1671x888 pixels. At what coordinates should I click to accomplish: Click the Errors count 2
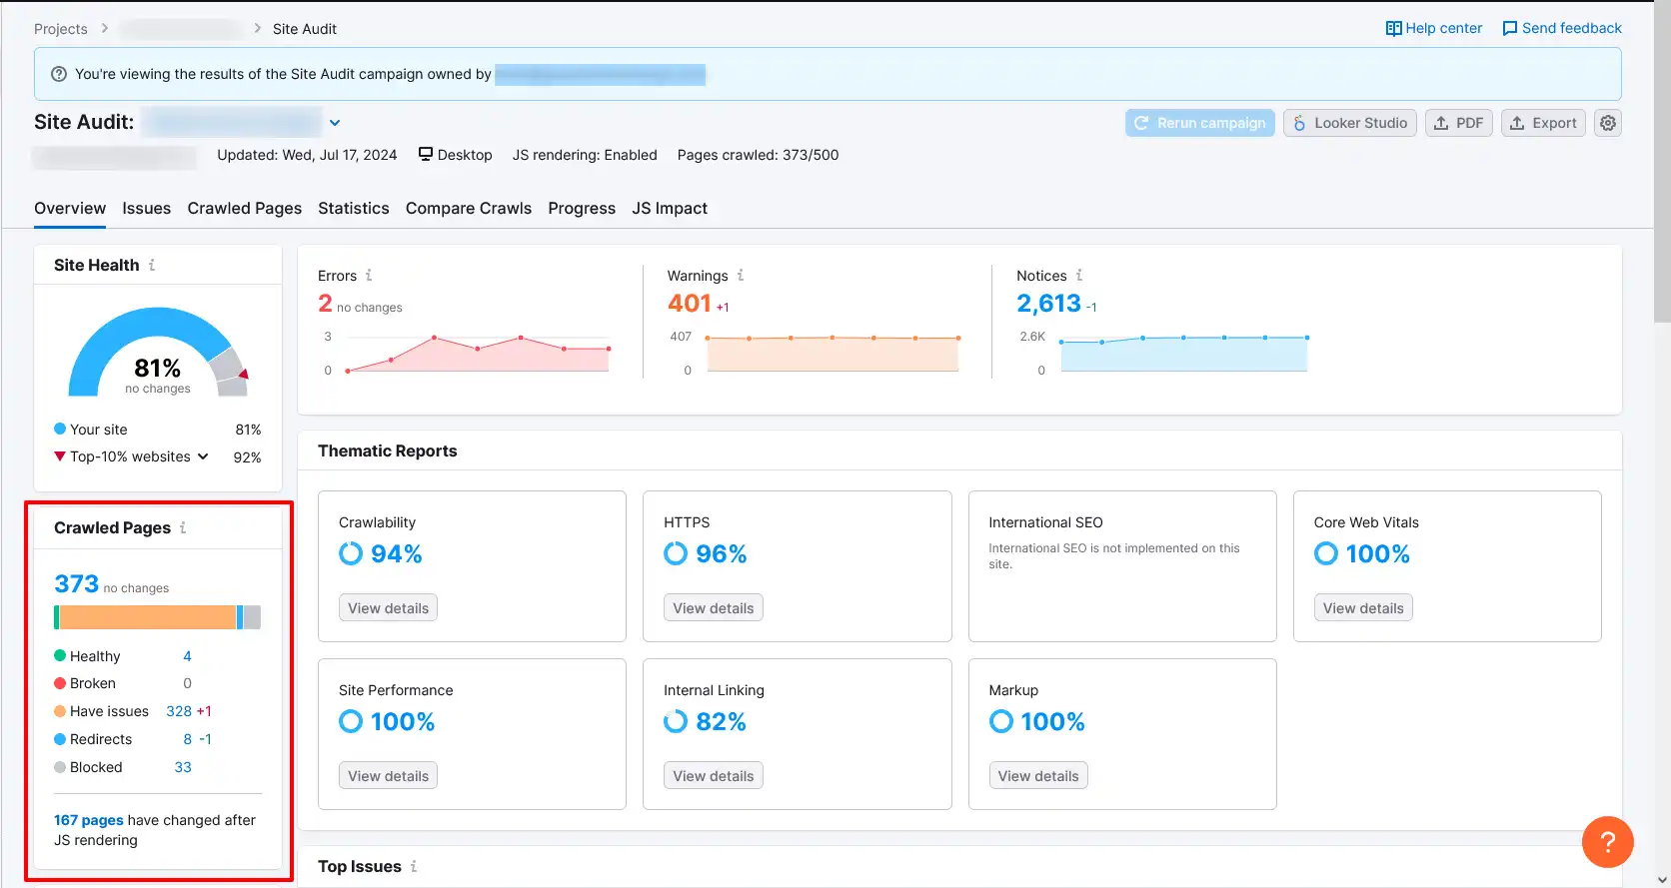(325, 303)
